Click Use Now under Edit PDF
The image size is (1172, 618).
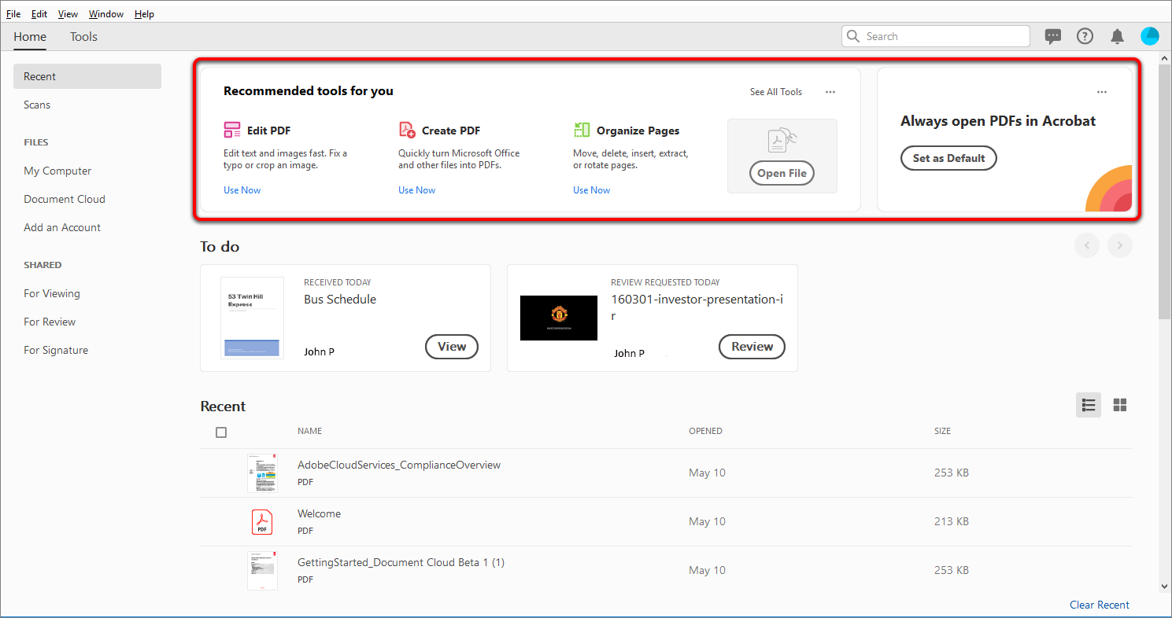tap(242, 190)
